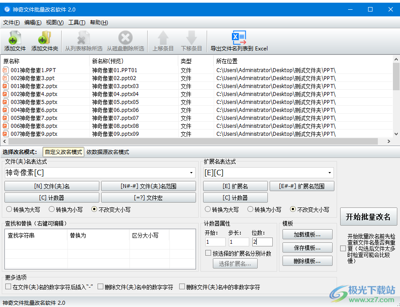Image resolution: width=400 pixels, height=307 pixels.
Task: Click the 加载模板... button
Action: [307, 234]
